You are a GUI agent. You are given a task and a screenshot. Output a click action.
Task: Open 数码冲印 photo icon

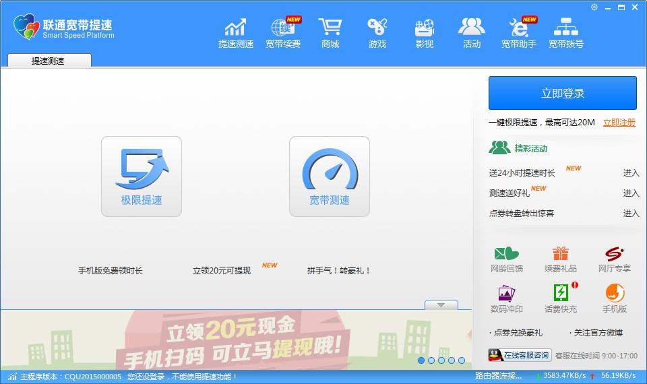pos(507,298)
